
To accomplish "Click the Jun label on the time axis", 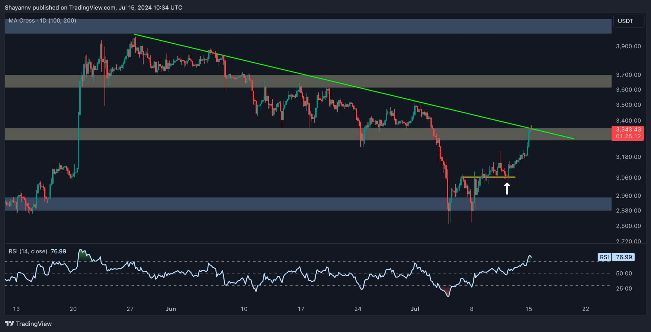I will coord(171,309).
